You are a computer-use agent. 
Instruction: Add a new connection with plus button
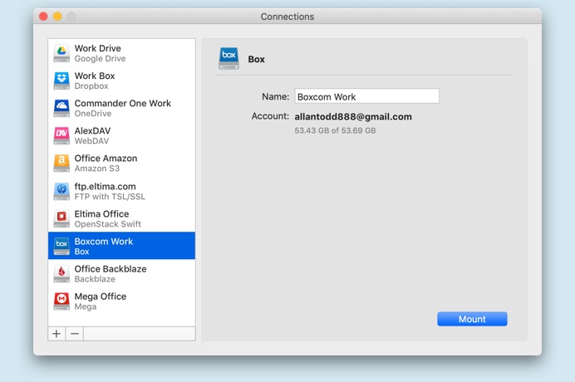point(57,334)
